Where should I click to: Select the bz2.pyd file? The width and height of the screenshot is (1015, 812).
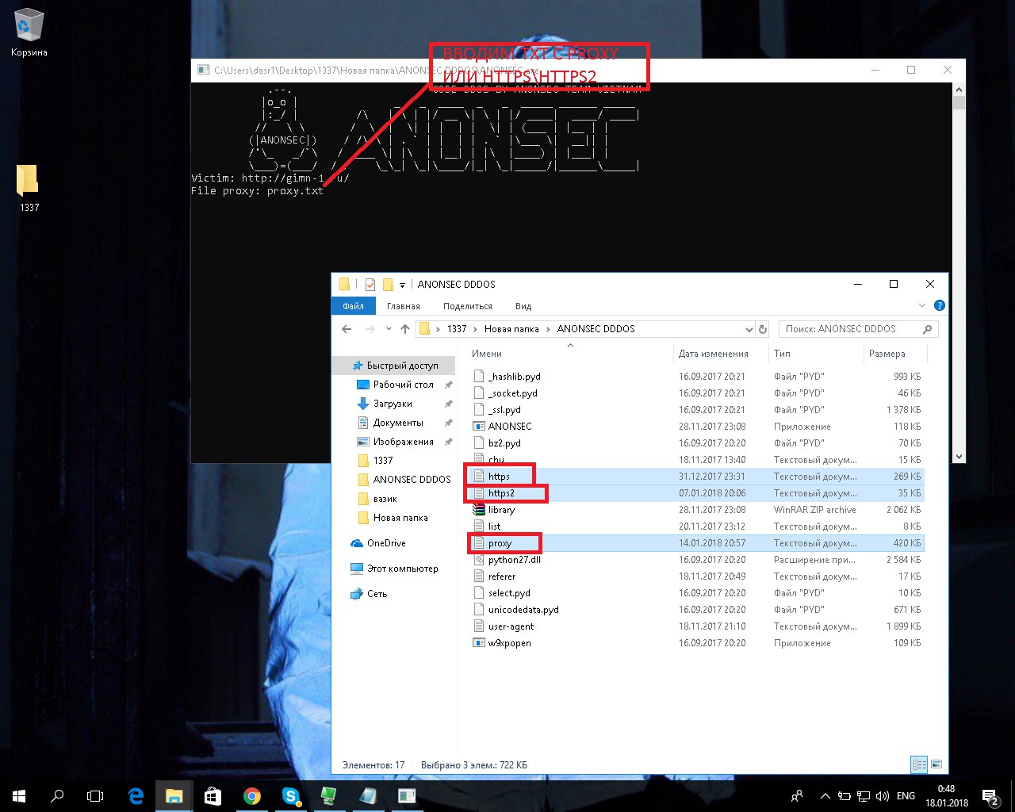(x=504, y=443)
